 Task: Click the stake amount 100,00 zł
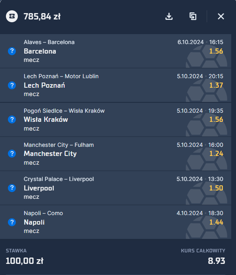click(x=25, y=261)
